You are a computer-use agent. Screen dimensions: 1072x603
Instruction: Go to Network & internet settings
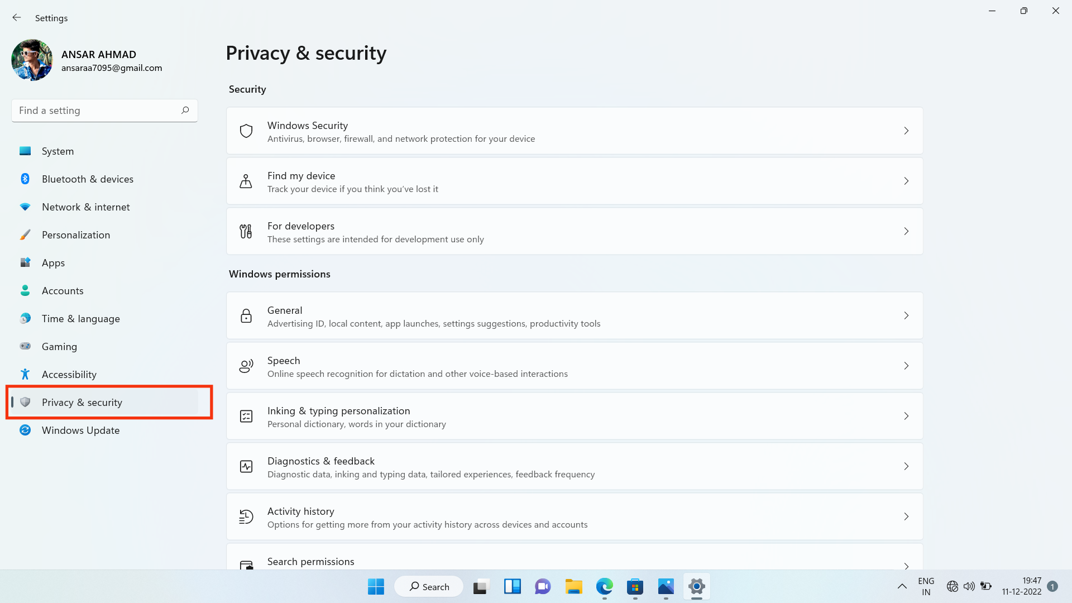pos(85,207)
